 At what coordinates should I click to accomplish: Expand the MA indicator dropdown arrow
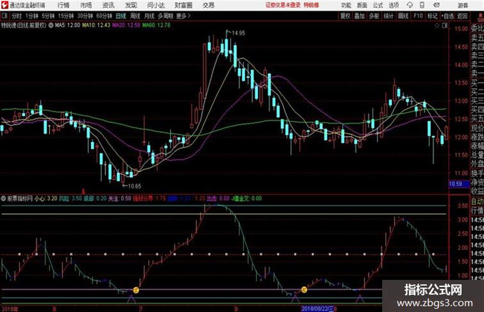click(x=51, y=25)
